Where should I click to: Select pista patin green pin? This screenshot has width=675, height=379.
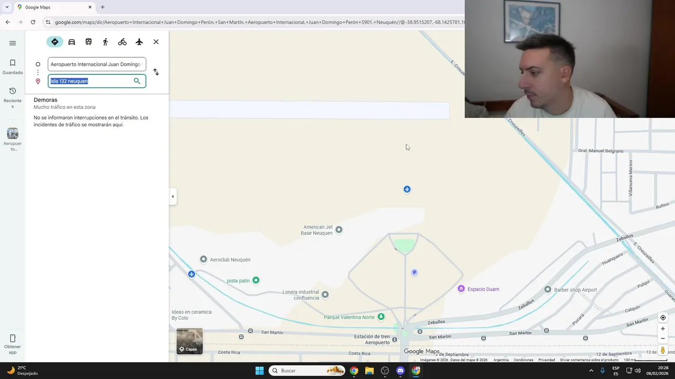[256, 280]
